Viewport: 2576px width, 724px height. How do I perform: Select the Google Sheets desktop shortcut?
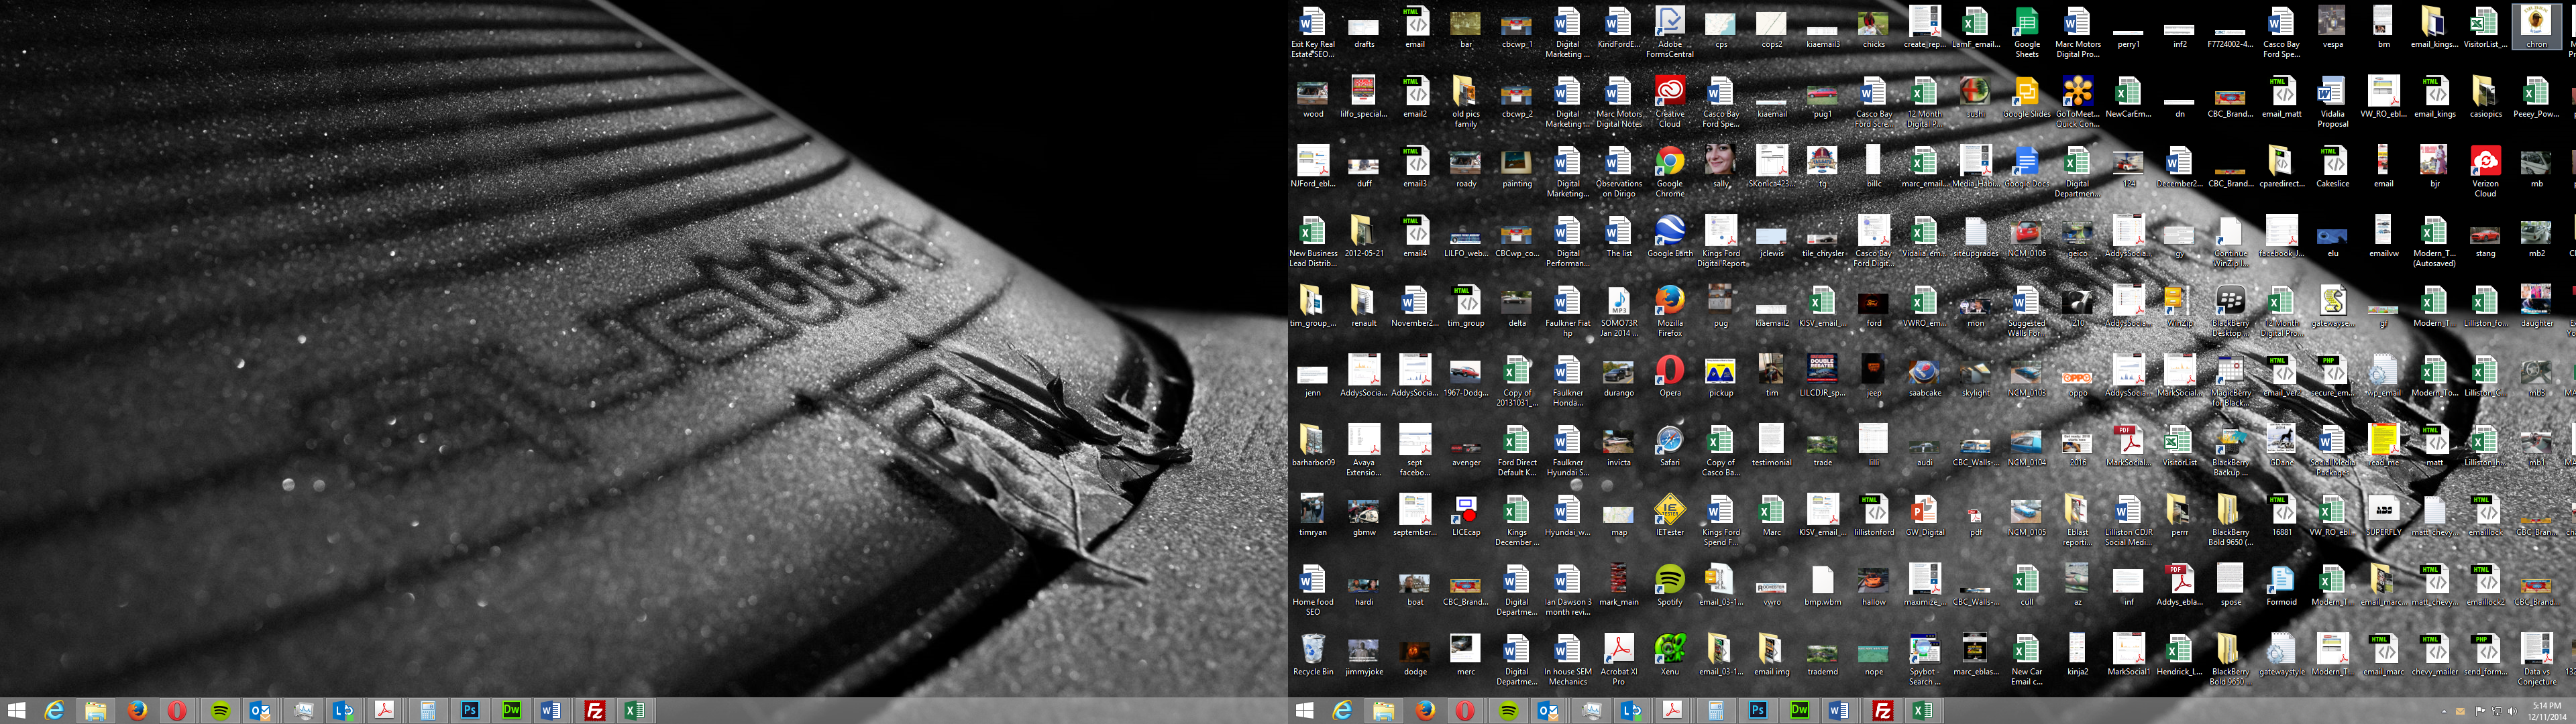(x=2026, y=32)
